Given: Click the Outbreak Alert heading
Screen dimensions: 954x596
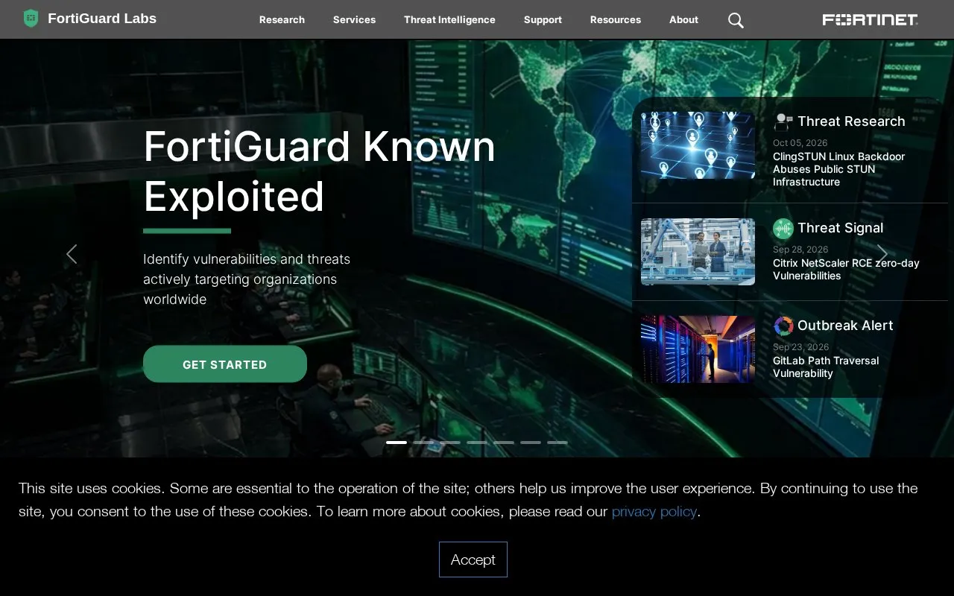Looking at the screenshot, I should click(845, 326).
